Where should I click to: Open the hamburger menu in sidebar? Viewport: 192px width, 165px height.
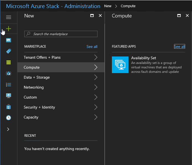[9, 17]
